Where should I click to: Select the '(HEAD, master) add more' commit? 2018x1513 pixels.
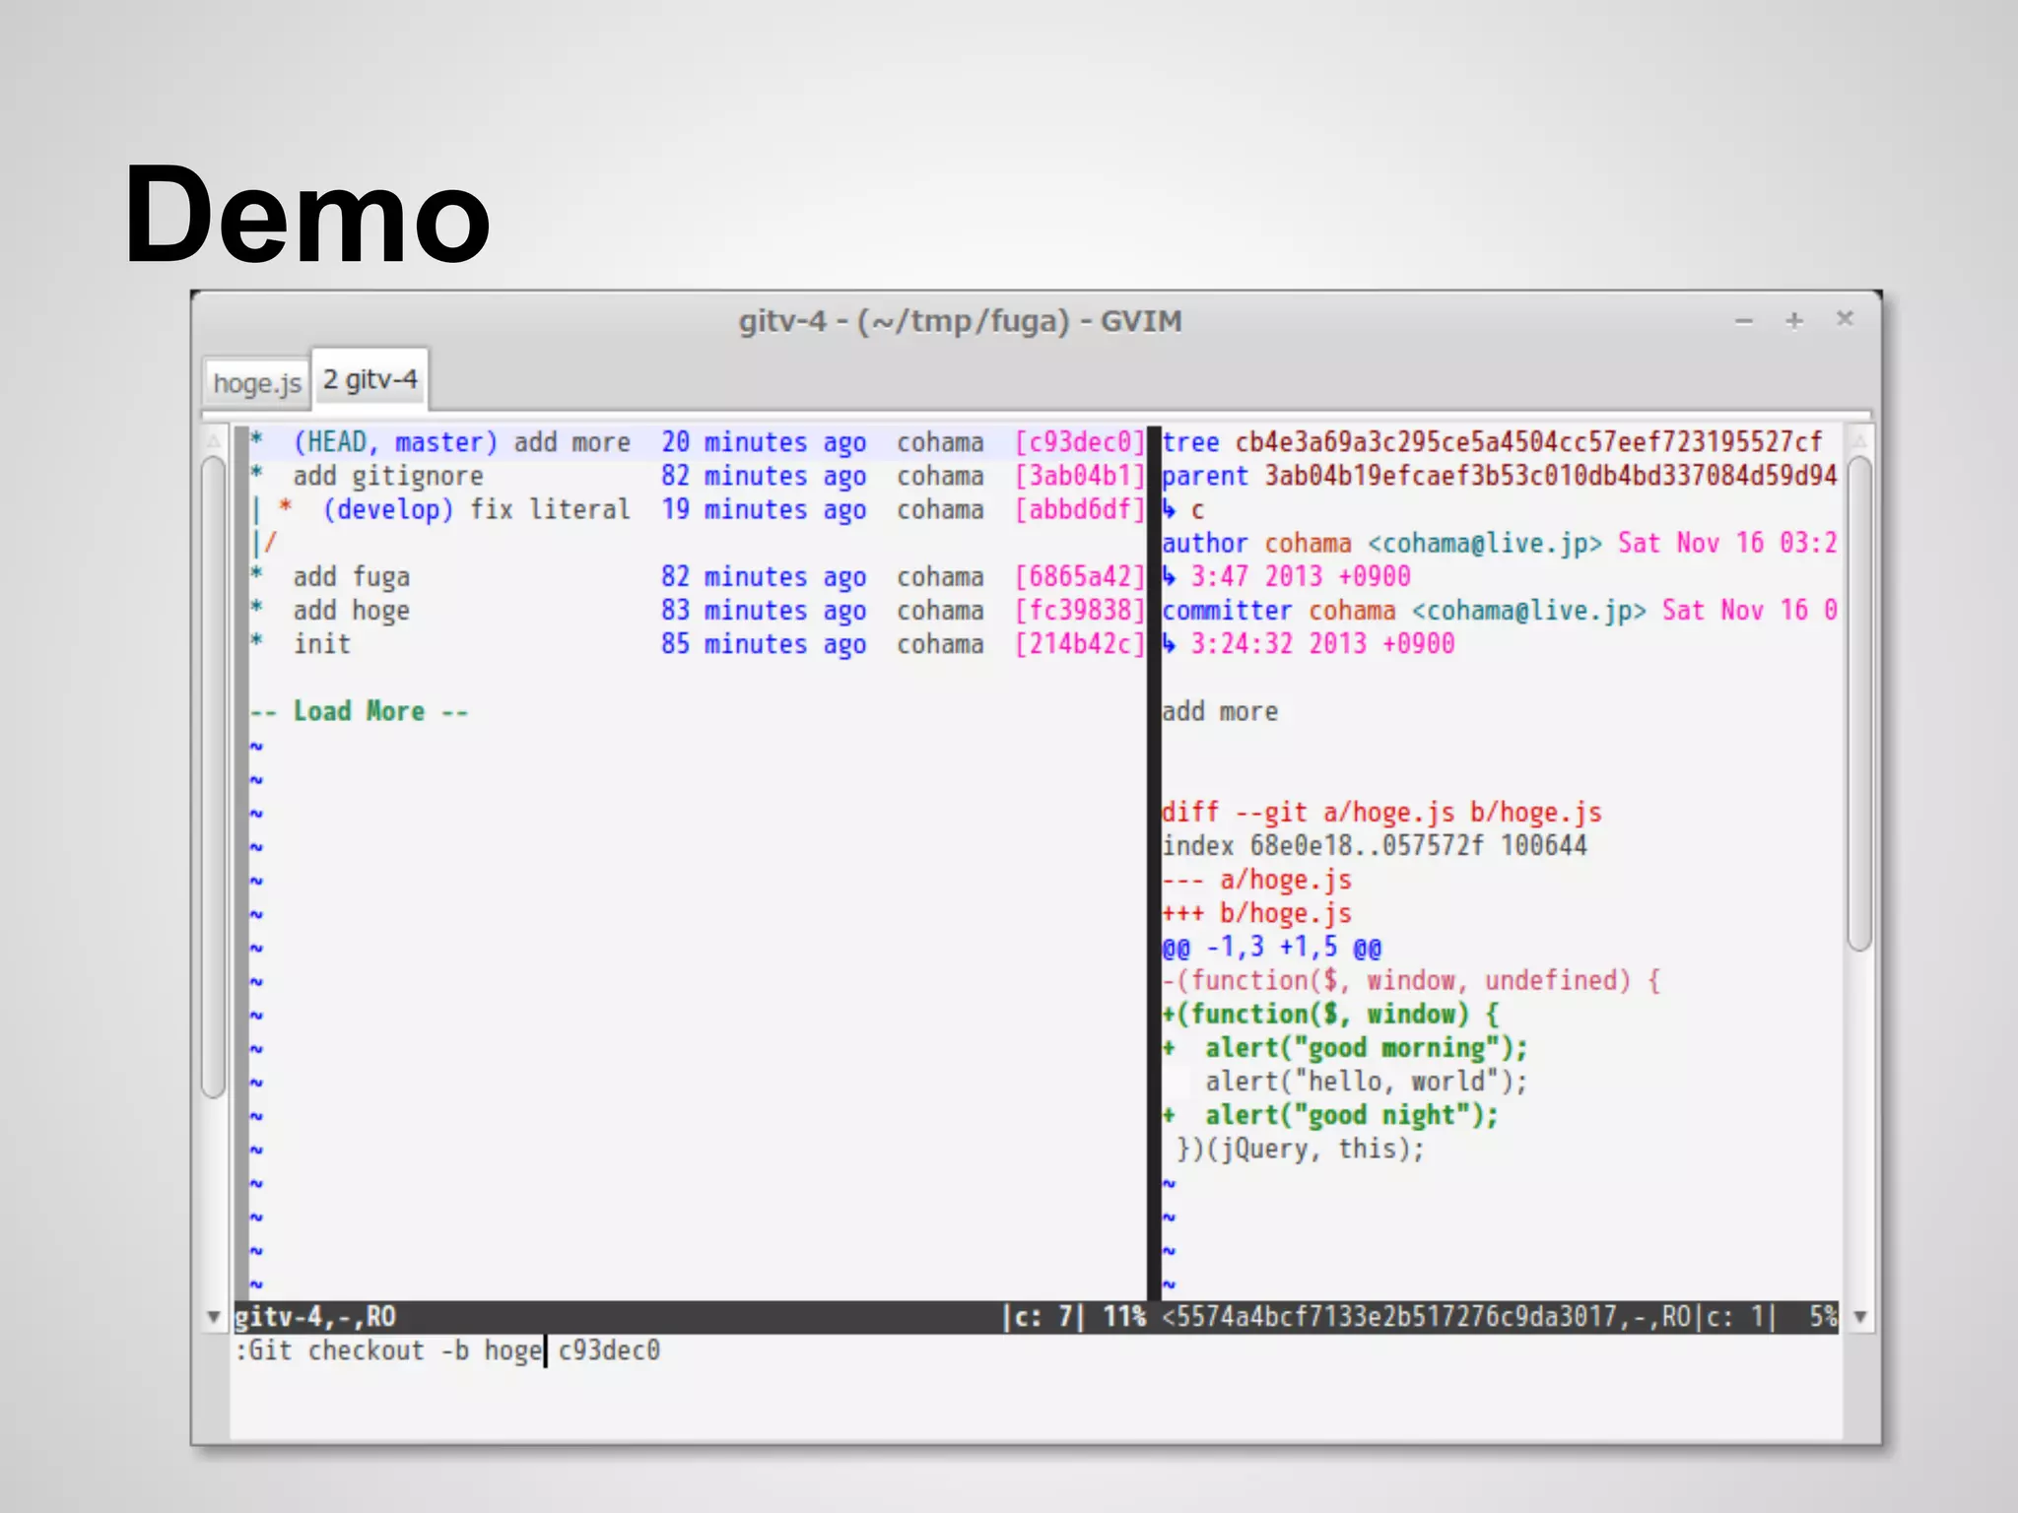click(698, 442)
